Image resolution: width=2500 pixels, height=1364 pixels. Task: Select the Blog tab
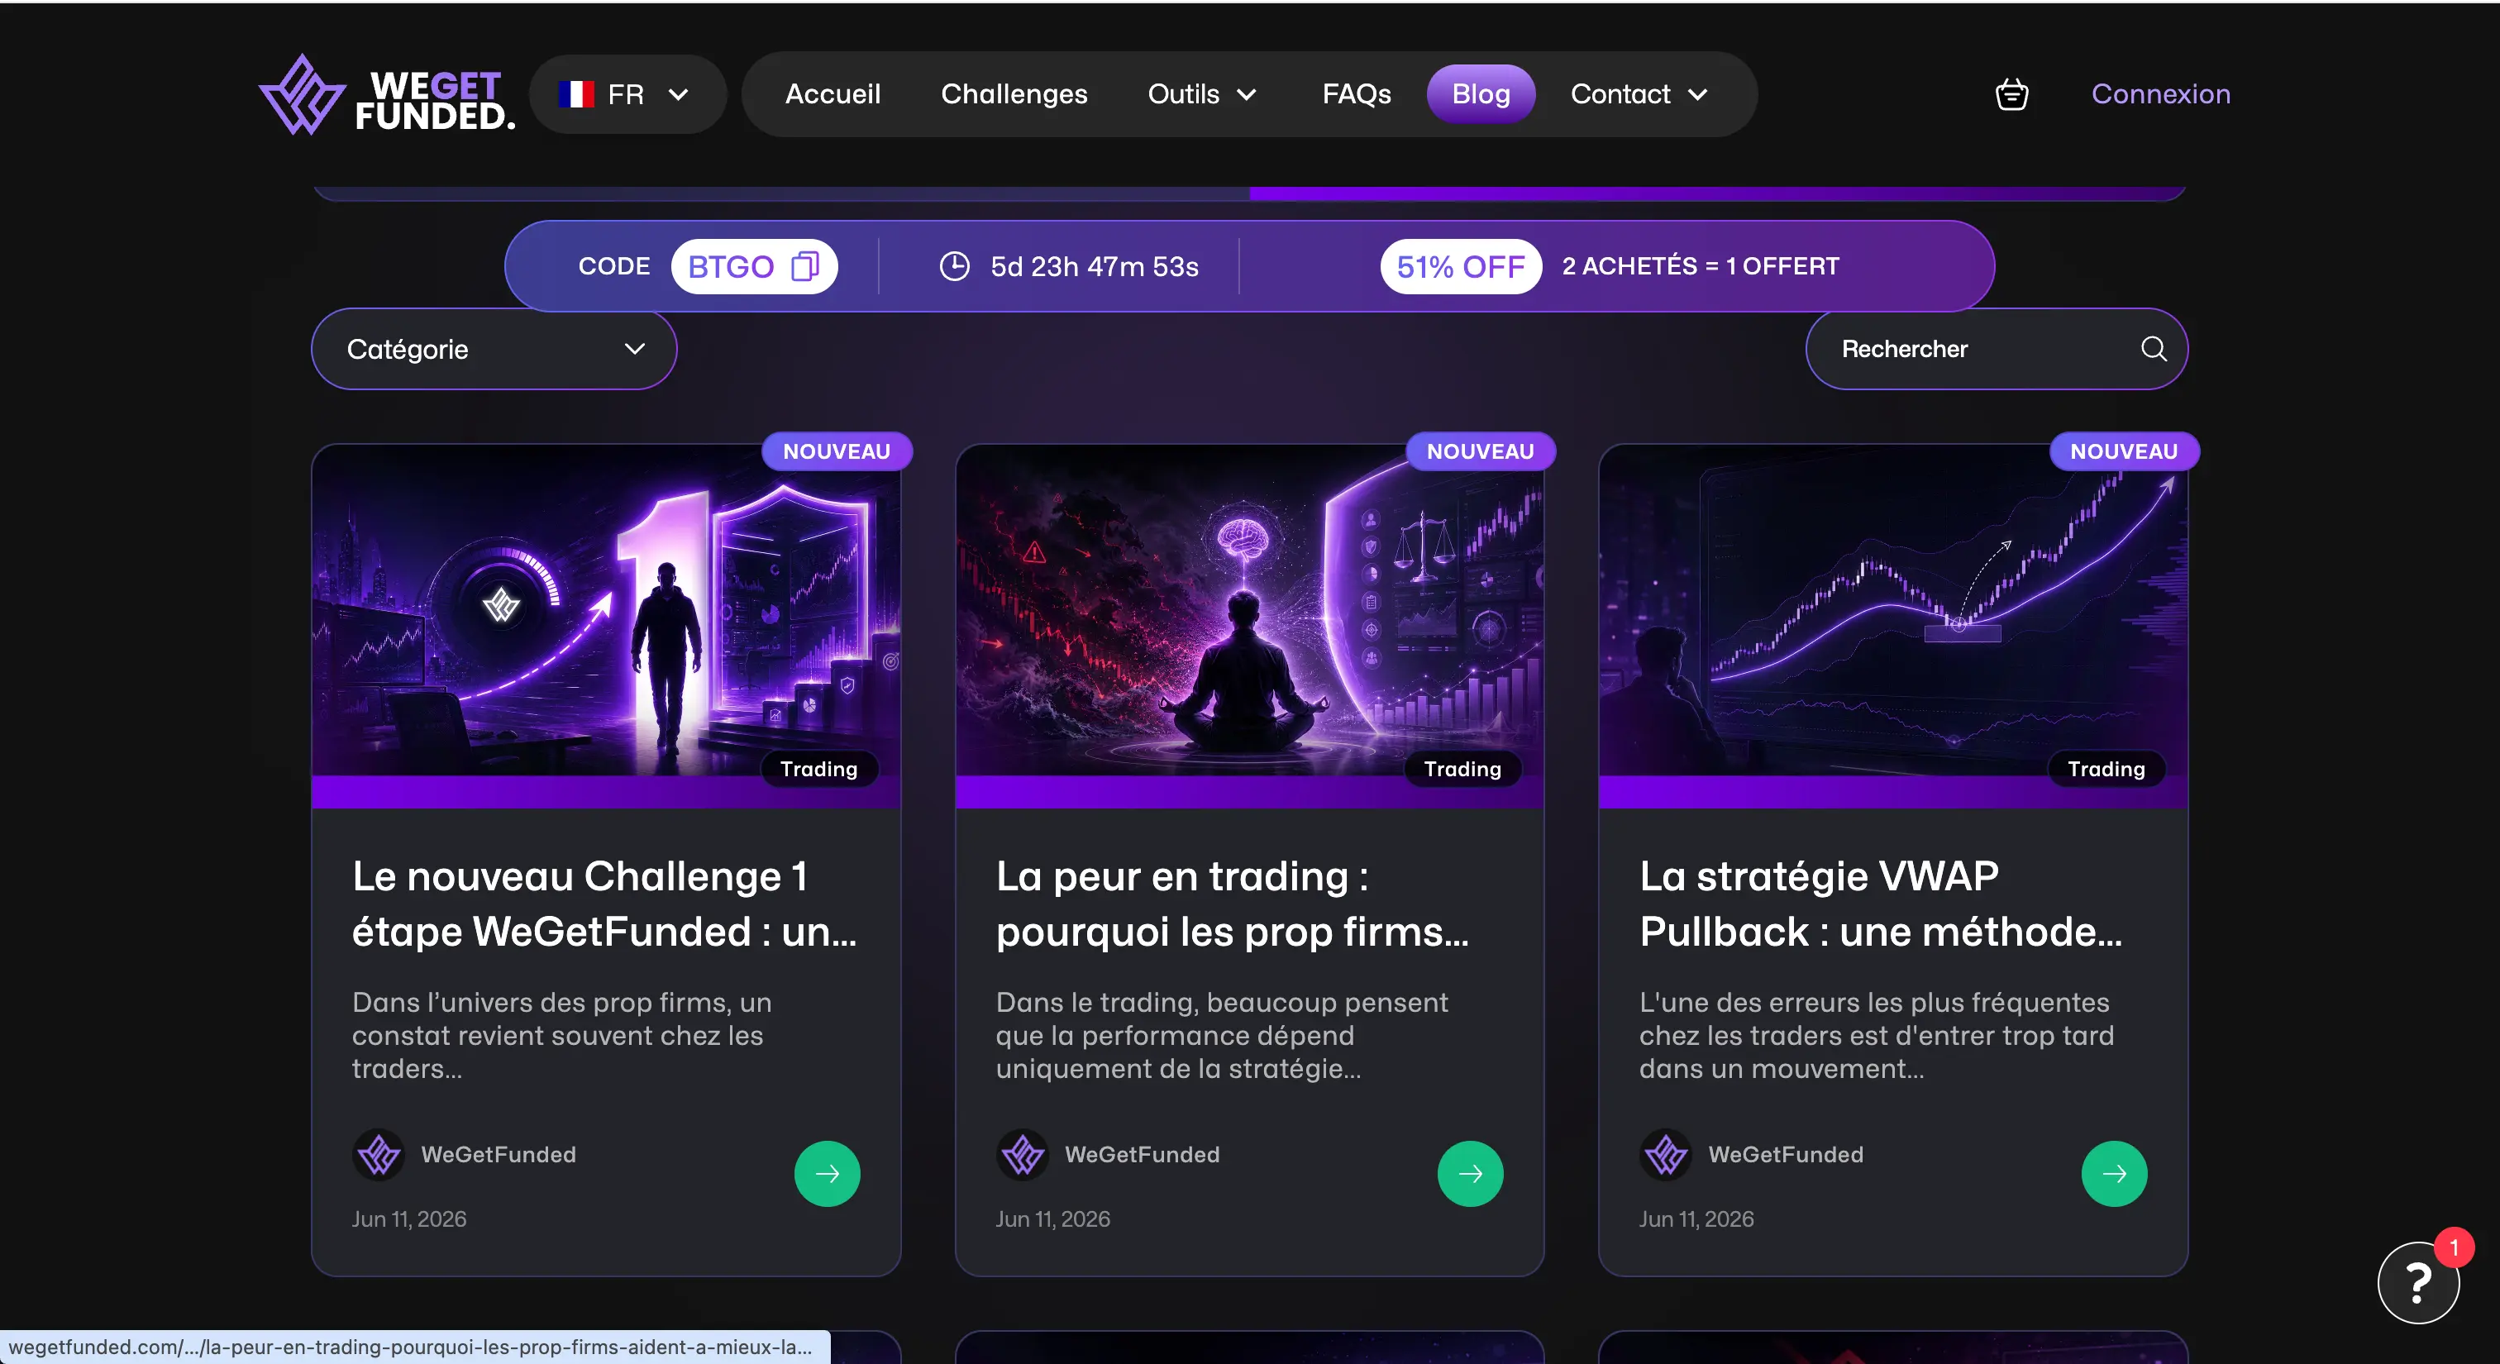coord(1481,94)
